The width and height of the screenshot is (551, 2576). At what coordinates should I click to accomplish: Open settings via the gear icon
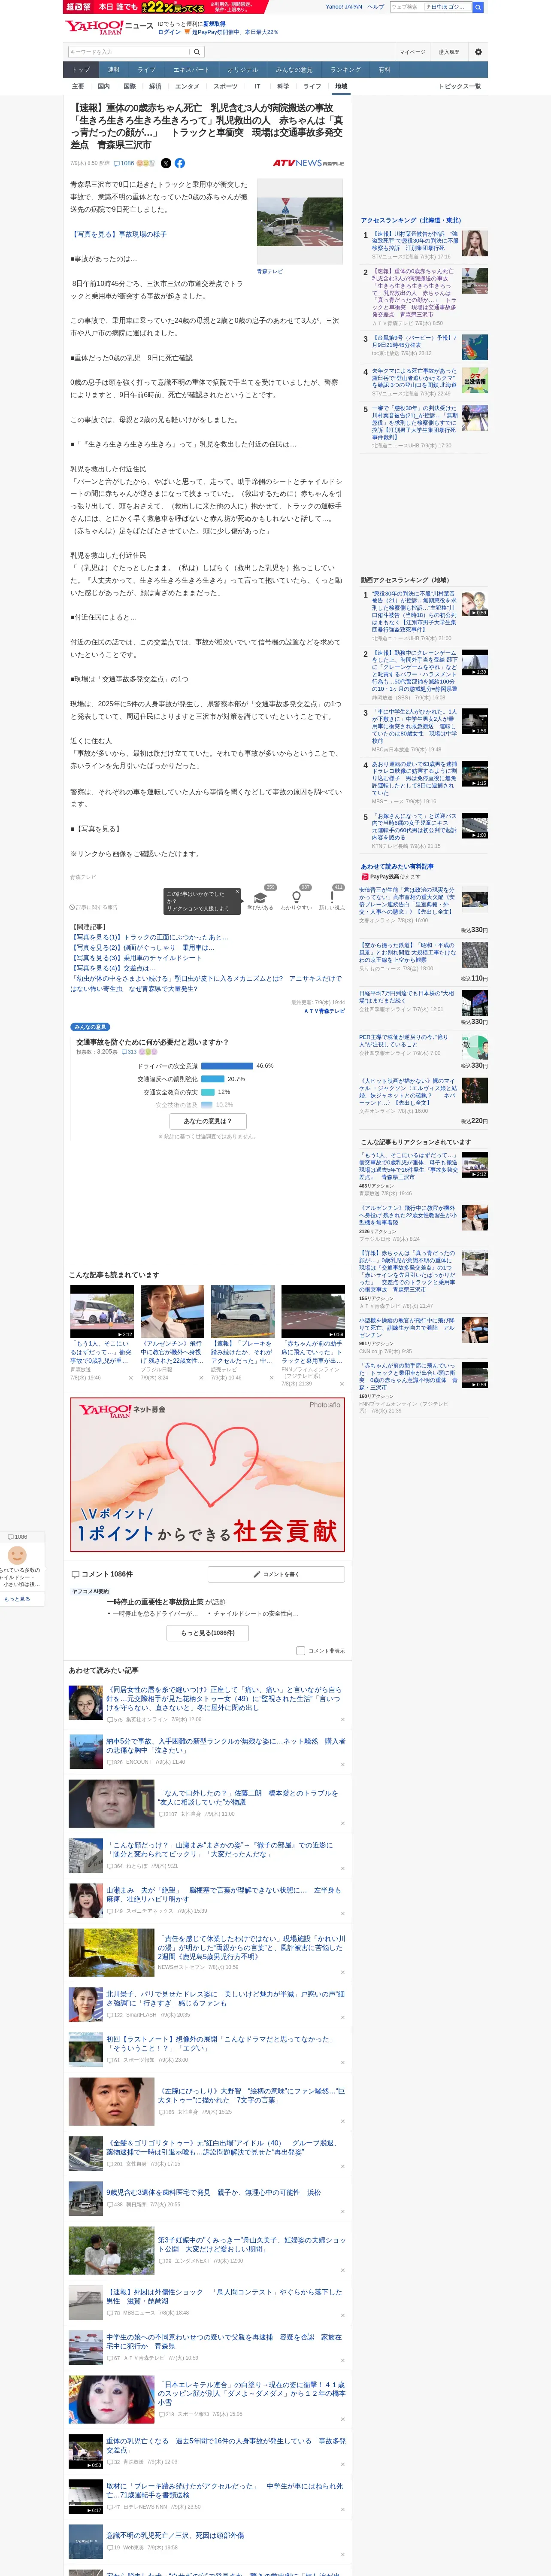(478, 52)
